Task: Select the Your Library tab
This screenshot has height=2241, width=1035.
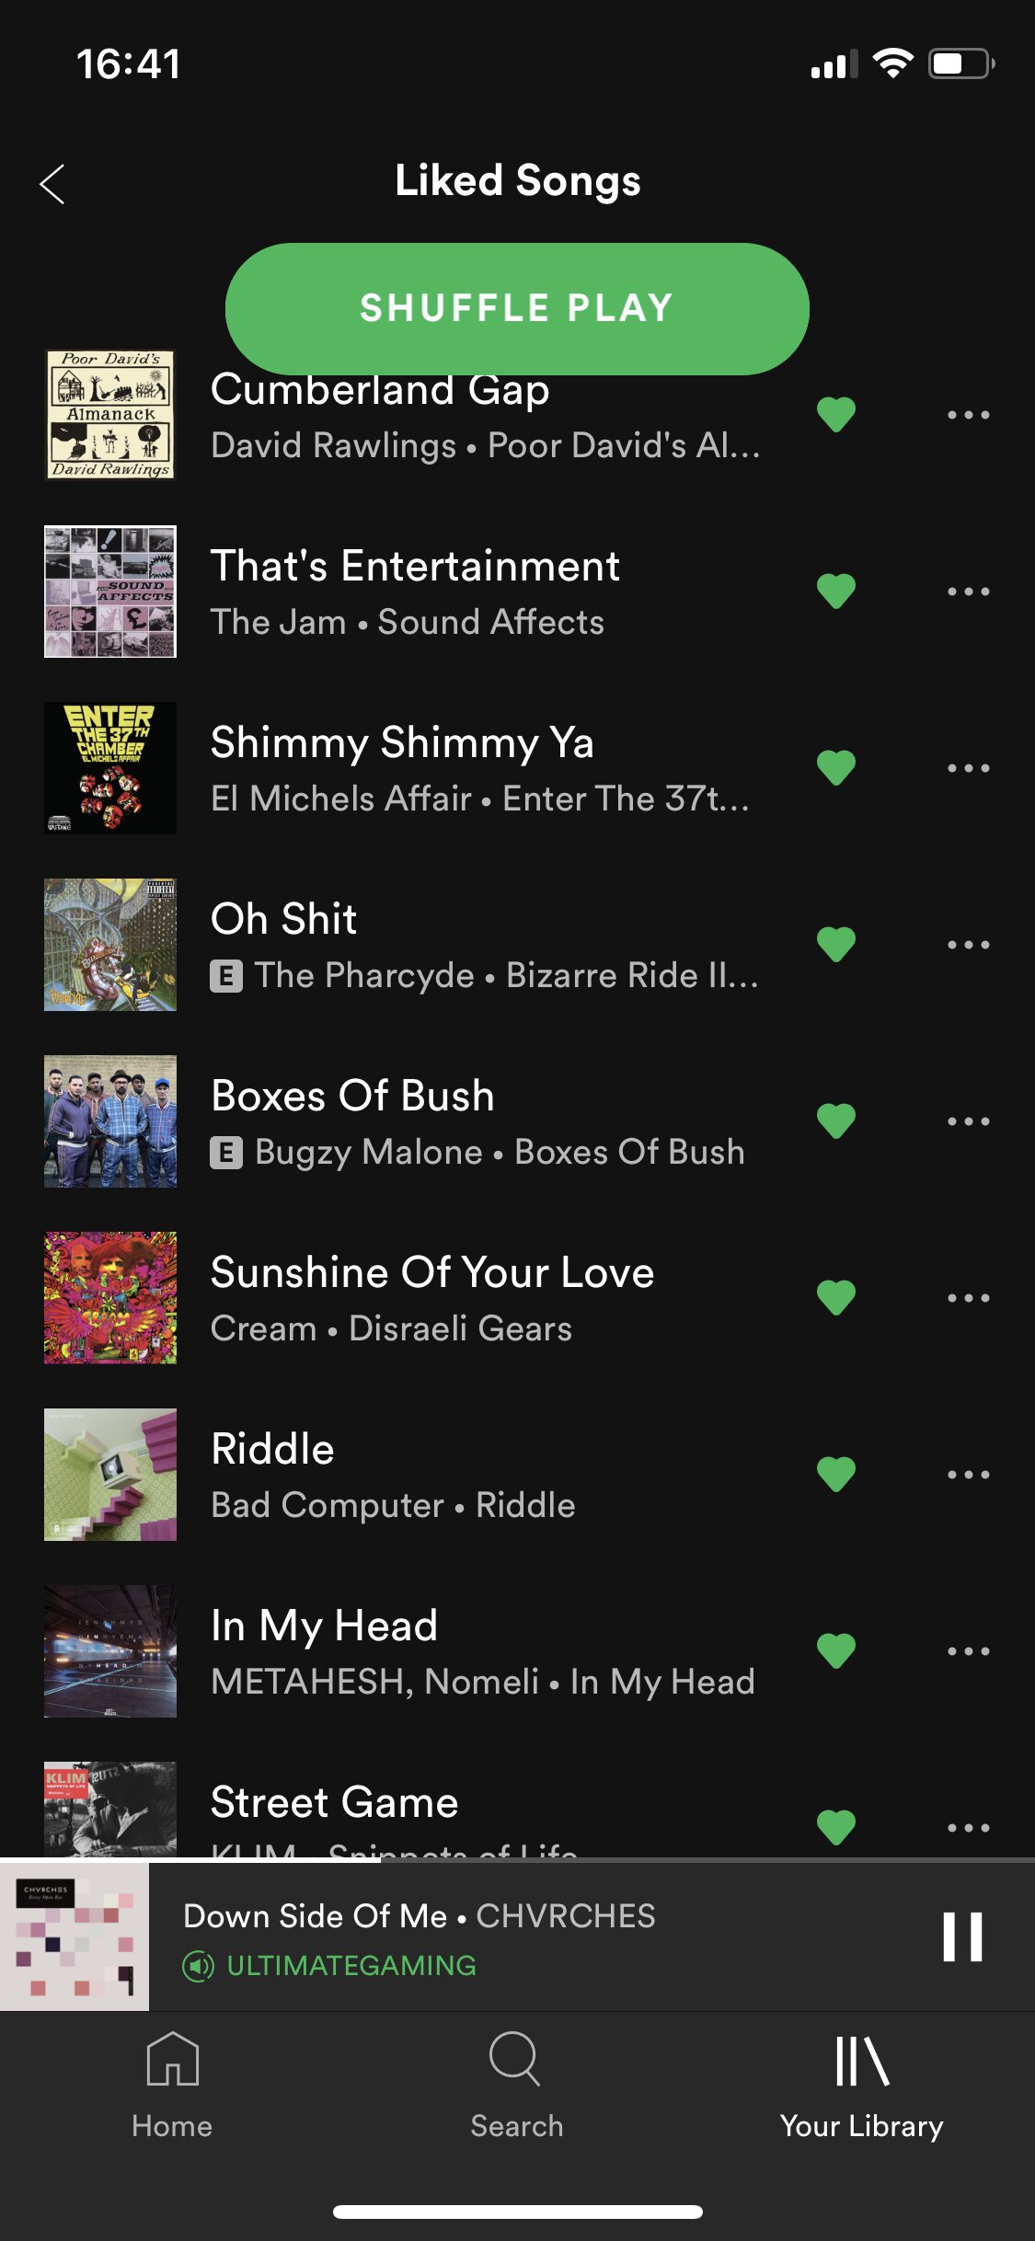Action: tap(861, 2085)
